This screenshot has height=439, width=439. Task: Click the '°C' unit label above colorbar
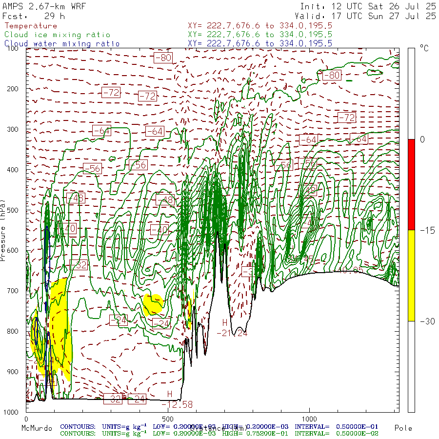[x=424, y=48]
